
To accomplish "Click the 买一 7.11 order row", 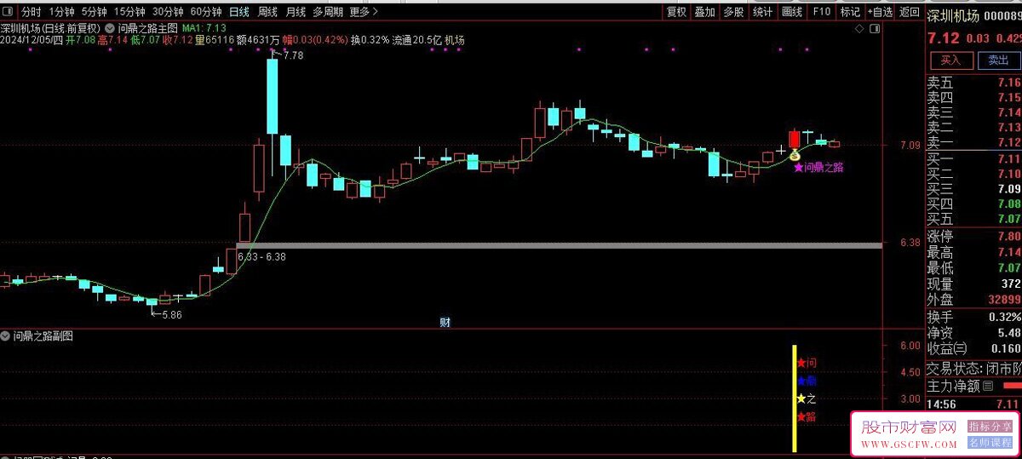I will coord(974,159).
